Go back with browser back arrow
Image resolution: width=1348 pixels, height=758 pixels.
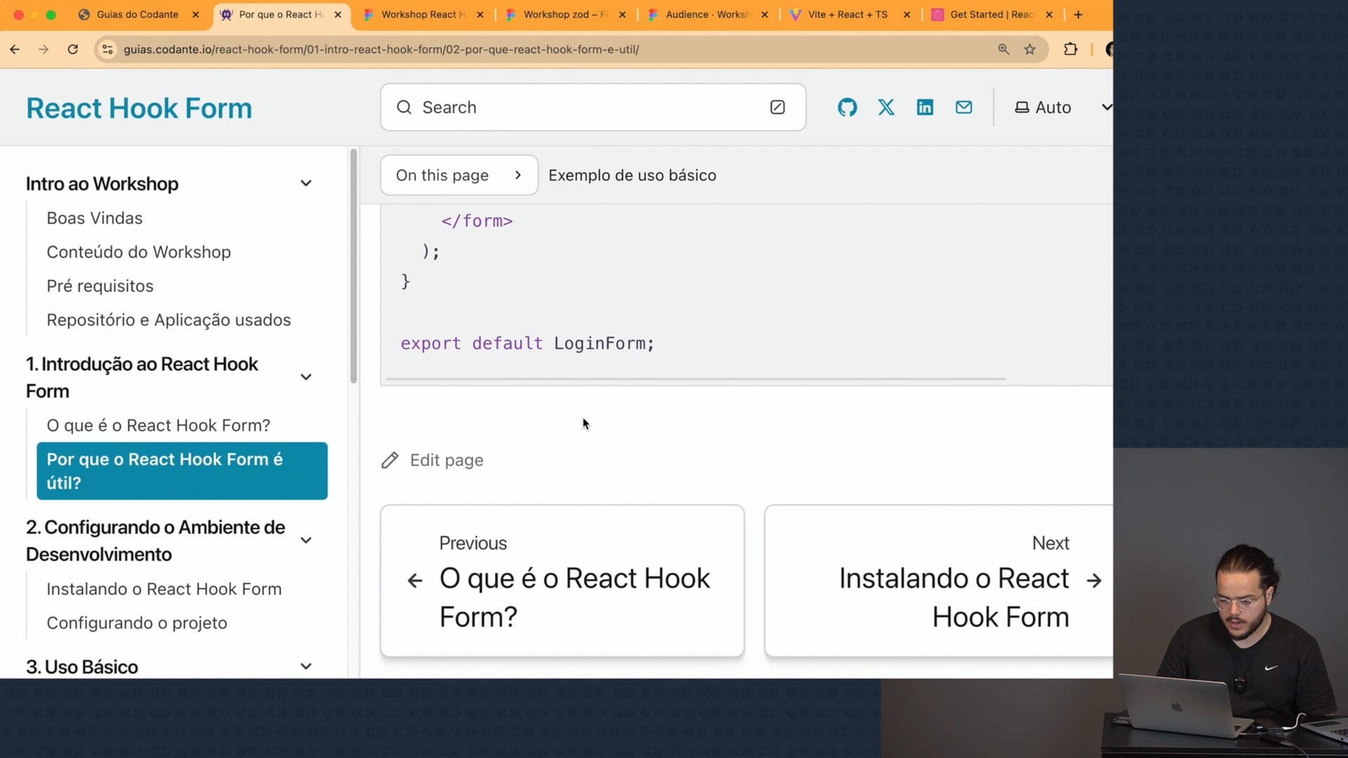pos(15,49)
